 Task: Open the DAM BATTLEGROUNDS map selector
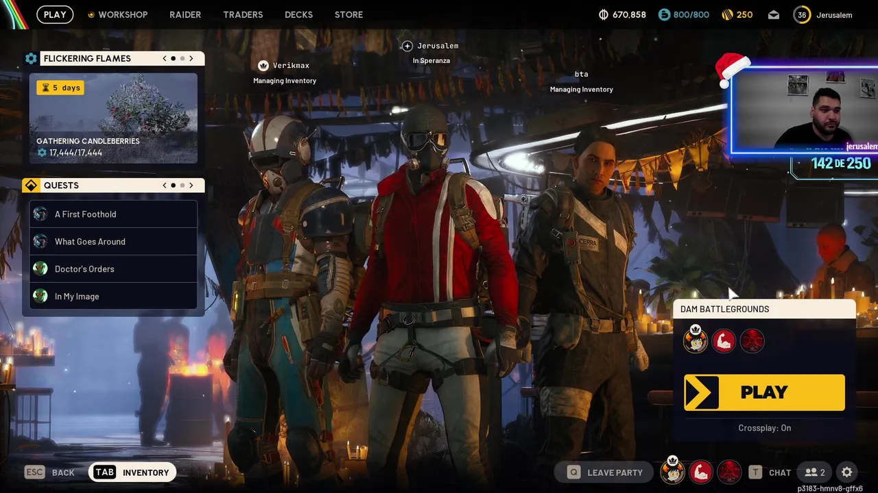click(765, 309)
